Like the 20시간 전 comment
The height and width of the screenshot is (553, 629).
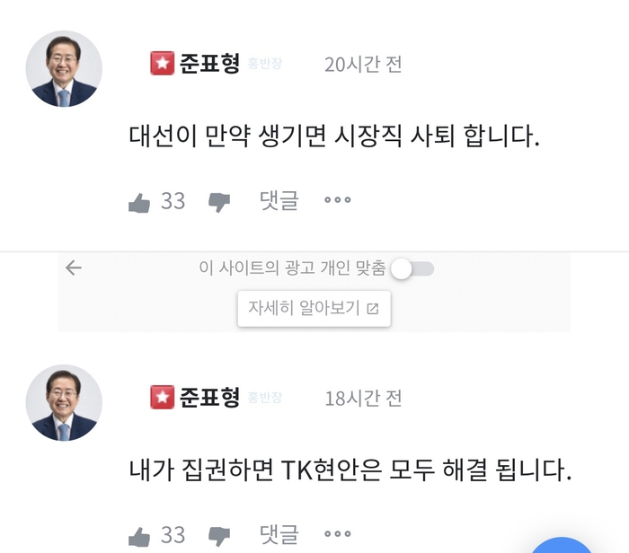(x=139, y=202)
